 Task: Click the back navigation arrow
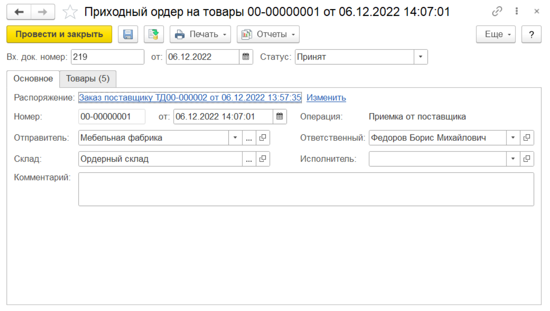[x=19, y=12]
